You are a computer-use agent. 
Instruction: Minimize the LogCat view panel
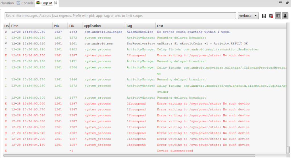pos(280,3)
